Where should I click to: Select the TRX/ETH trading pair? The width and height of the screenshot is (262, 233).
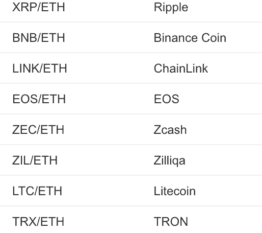pos(38,222)
